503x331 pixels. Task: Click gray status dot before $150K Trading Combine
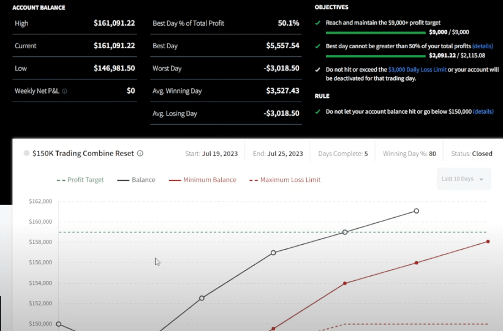pyautogui.click(x=26, y=154)
